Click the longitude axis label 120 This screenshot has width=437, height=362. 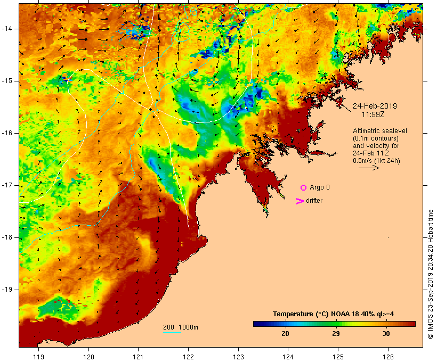click(x=88, y=357)
